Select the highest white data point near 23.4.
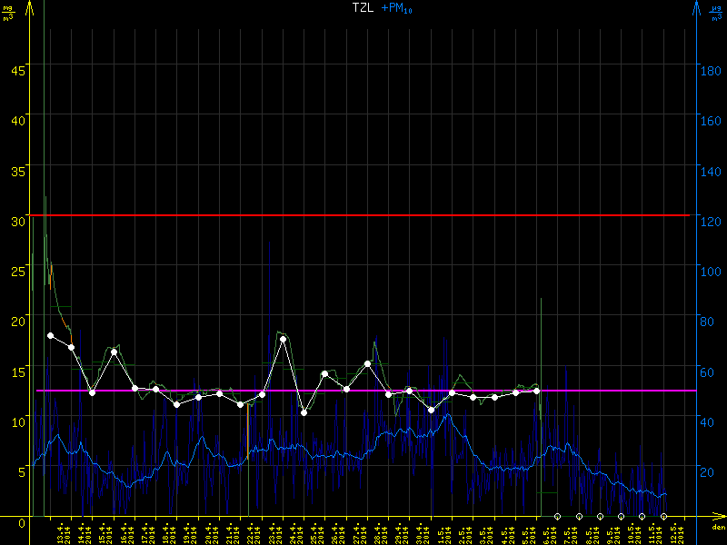 point(284,339)
